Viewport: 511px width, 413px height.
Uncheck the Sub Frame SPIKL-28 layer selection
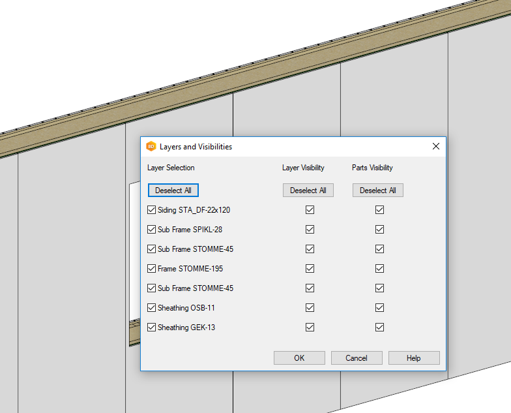coord(152,230)
